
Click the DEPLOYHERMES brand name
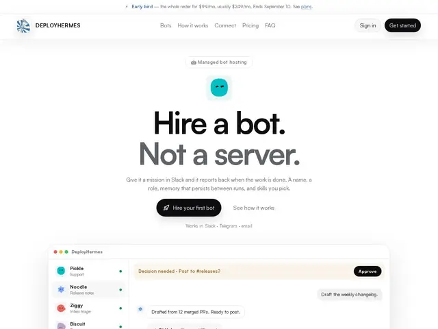pos(57,25)
